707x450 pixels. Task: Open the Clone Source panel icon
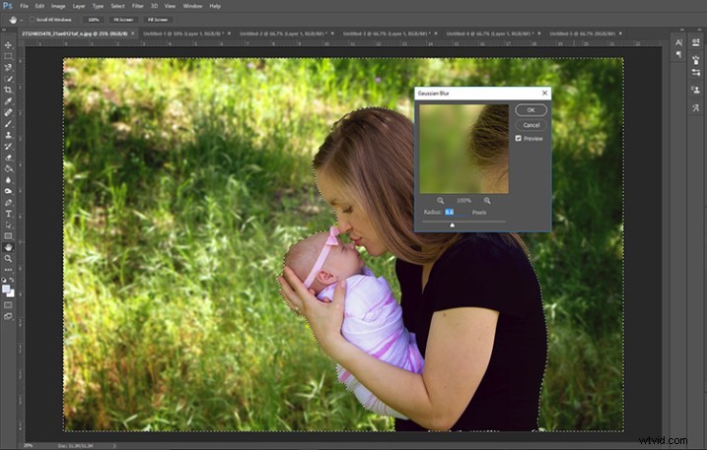coord(696,90)
